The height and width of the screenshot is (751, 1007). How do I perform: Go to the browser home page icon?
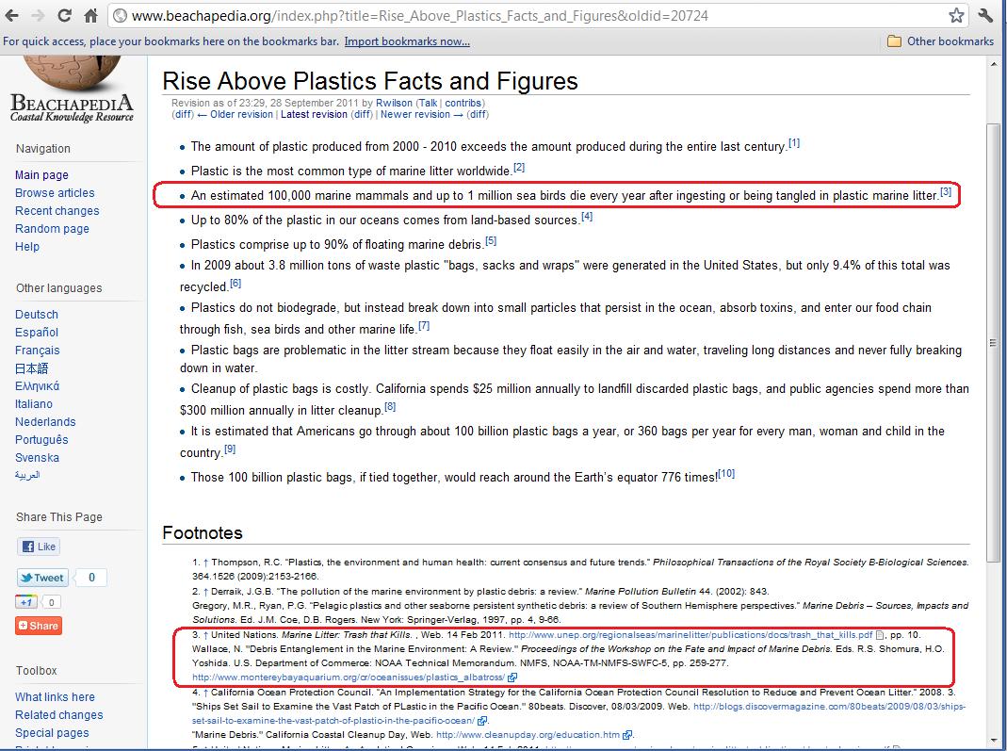(x=91, y=16)
